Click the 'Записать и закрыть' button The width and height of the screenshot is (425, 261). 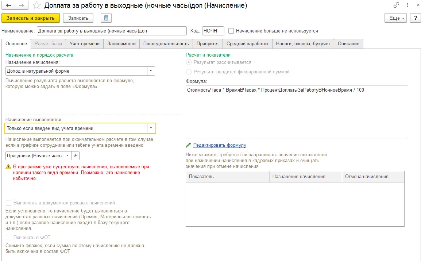(31, 18)
